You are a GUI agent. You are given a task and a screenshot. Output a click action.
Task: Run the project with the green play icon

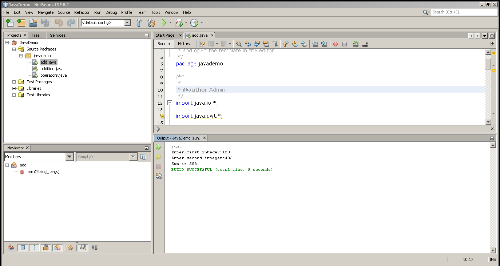coord(164,23)
